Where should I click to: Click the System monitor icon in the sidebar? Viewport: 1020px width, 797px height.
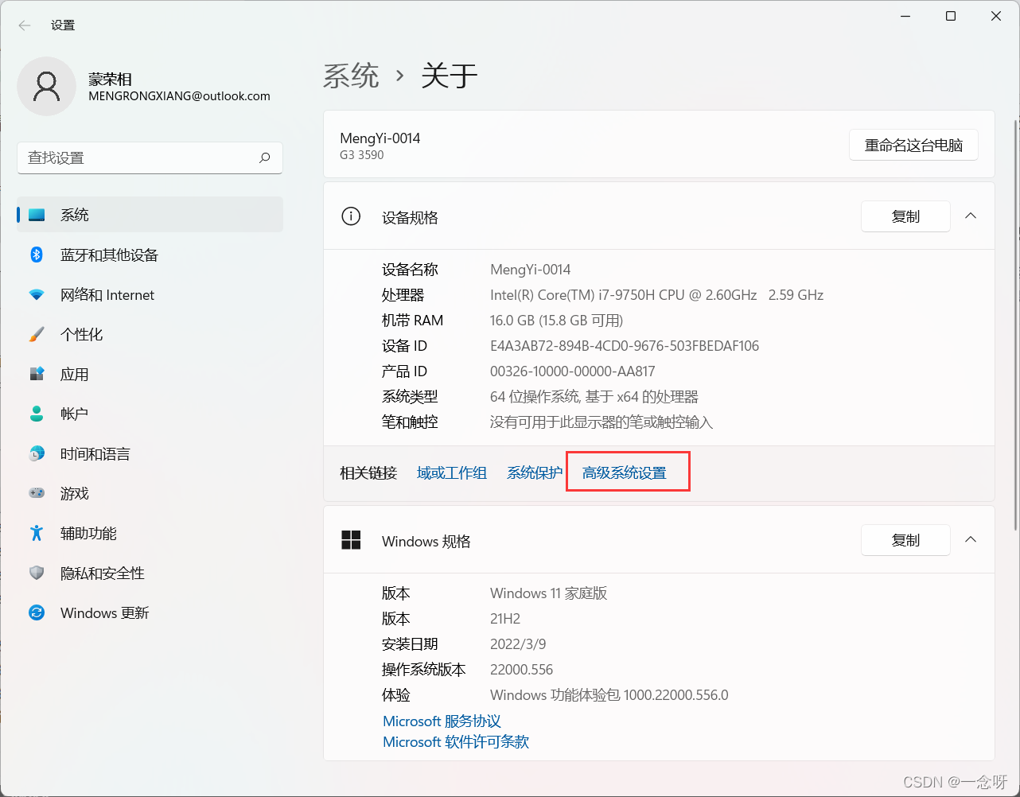37,215
